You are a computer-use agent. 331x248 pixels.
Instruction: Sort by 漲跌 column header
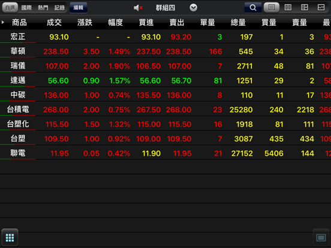click(x=85, y=22)
